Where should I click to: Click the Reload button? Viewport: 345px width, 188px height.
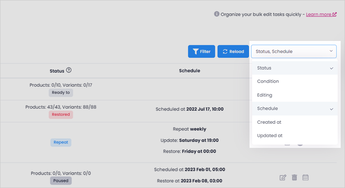point(233,51)
